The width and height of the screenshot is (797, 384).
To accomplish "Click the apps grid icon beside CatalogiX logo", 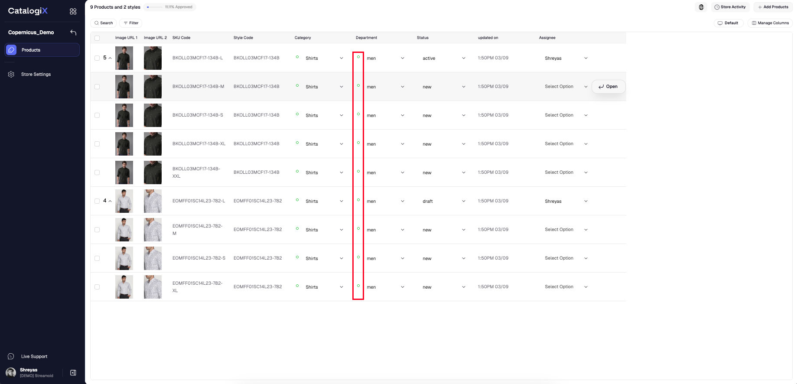I will 73,11.
